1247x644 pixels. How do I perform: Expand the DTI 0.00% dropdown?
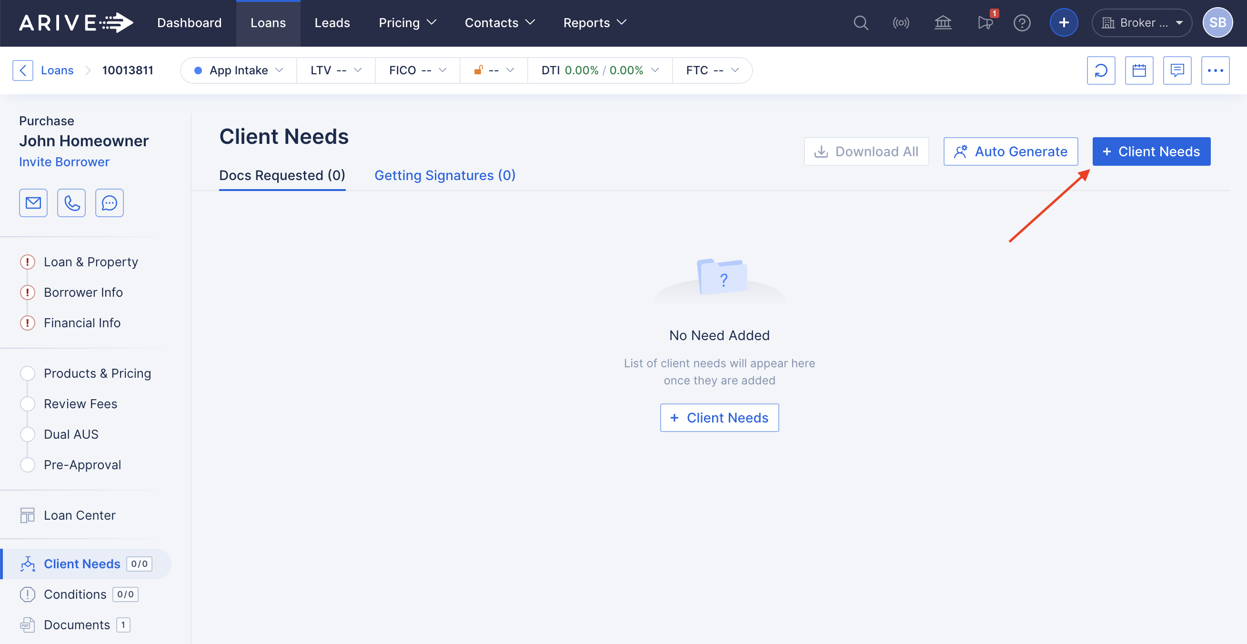600,70
